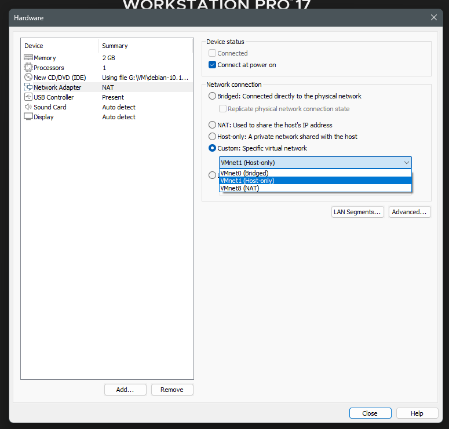Select the radio button below Custom
The image size is (449, 429).
[x=212, y=175]
